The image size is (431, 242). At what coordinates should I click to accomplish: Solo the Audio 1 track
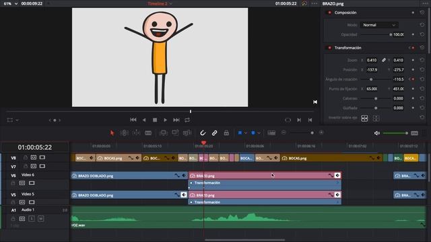[x=32, y=218]
